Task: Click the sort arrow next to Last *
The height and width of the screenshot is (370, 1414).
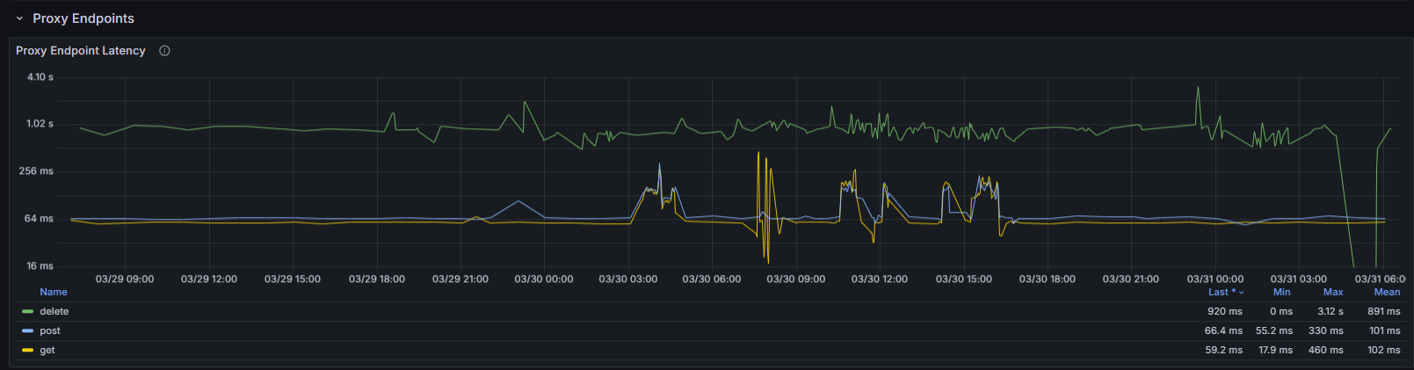Action: (1242, 293)
